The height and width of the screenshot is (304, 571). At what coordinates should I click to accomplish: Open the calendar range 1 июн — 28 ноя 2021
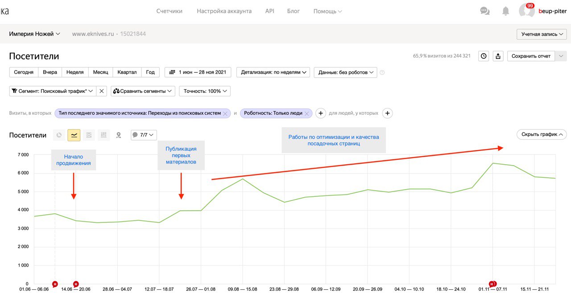[x=198, y=72]
